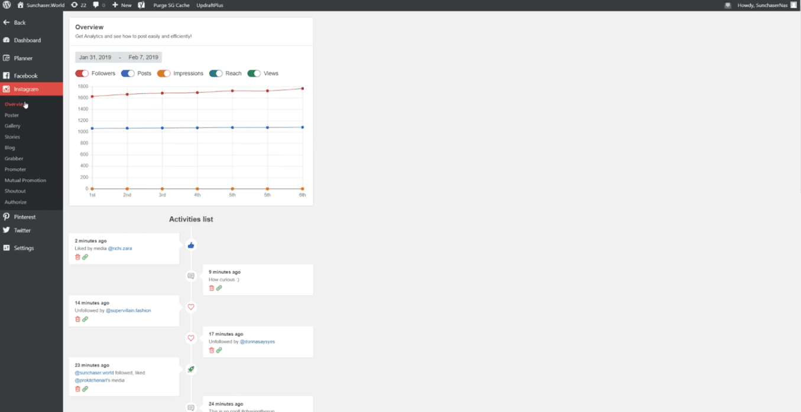Open Gallery under Instagram
Viewport: 801px width, 412px height.
12,126
